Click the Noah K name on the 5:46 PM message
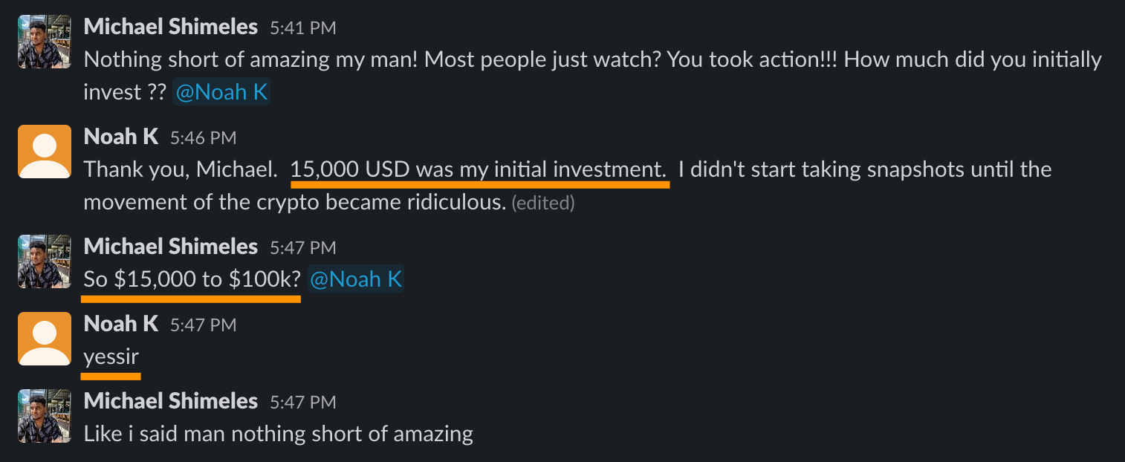This screenshot has width=1125, height=462. (121, 137)
